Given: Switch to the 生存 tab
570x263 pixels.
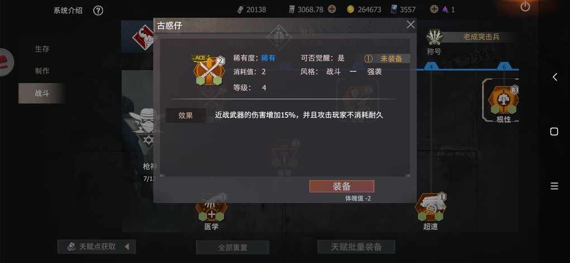Looking at the screenshot, I should tap(42, 49).
